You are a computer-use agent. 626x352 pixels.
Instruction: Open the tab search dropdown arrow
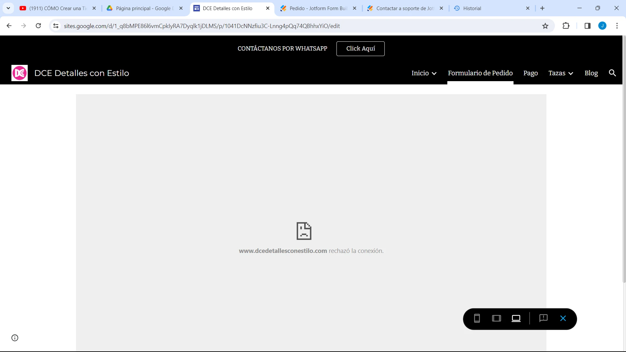click(8, 8)
